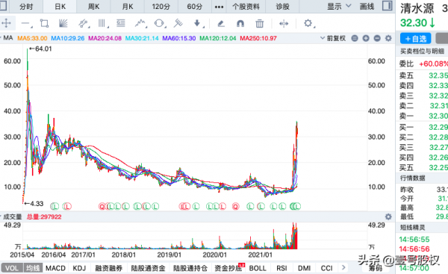Screen dimensions: 448x274
Task: Open 诊股 stock diagnosis tab
Action: 282,7
